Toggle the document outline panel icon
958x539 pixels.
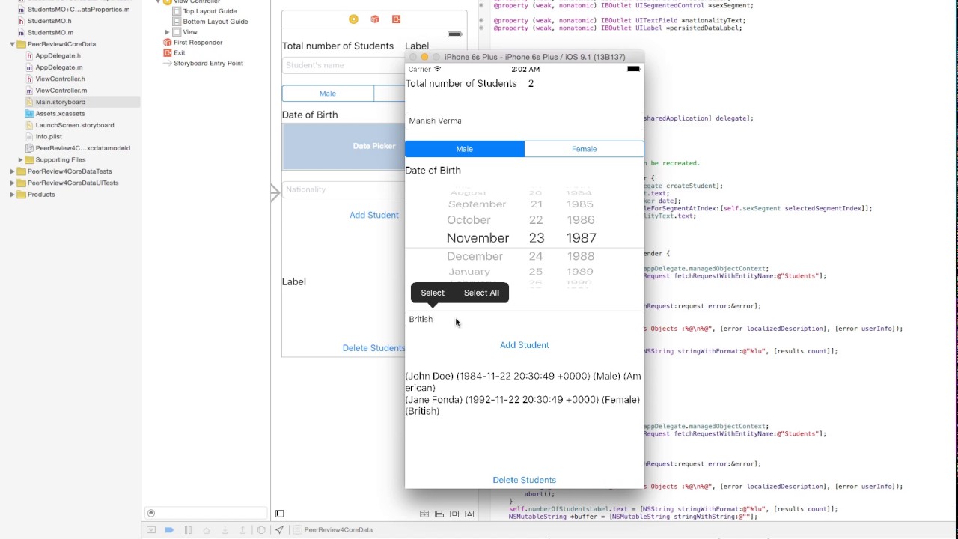279,514
